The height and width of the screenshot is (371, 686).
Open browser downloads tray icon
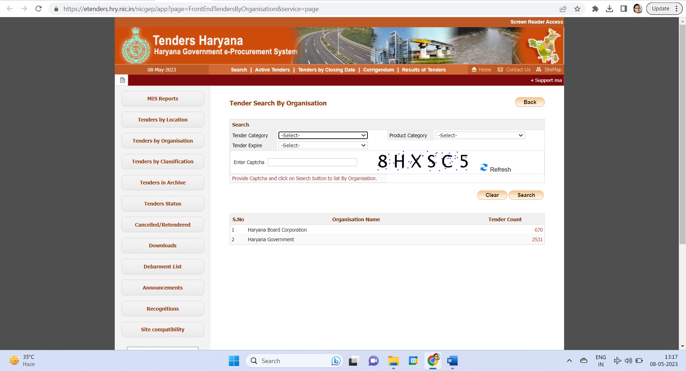coord(609,9)
